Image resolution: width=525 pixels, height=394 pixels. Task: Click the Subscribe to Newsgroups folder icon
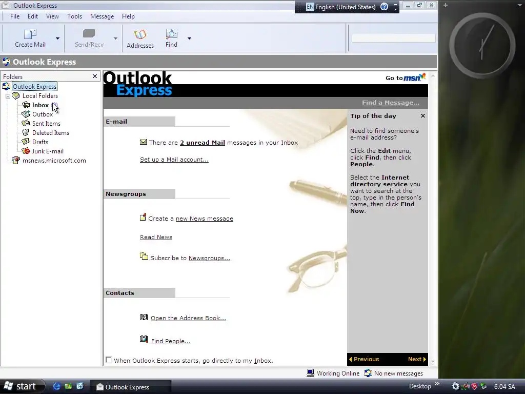(144, 257)
